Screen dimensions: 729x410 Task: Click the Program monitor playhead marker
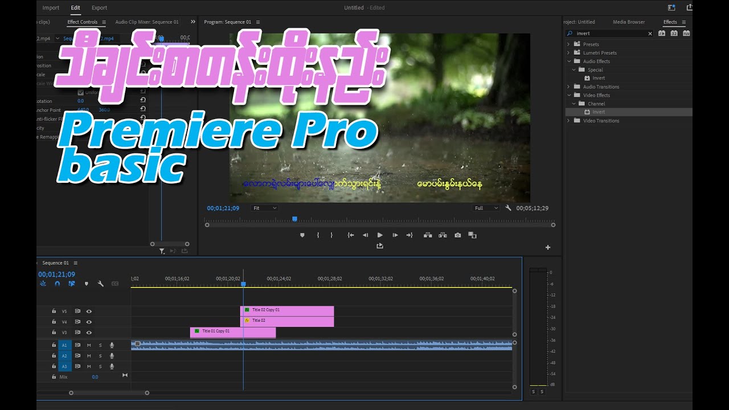click(x=294, y=219)
